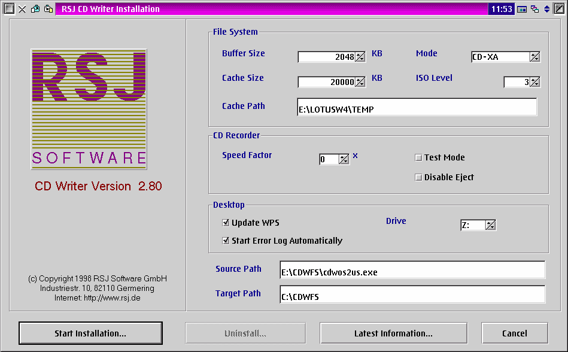The height and width of the screenshot is (352, 568).
Task: Click the Speed Factor label
Action: click(x=247, y=155)
